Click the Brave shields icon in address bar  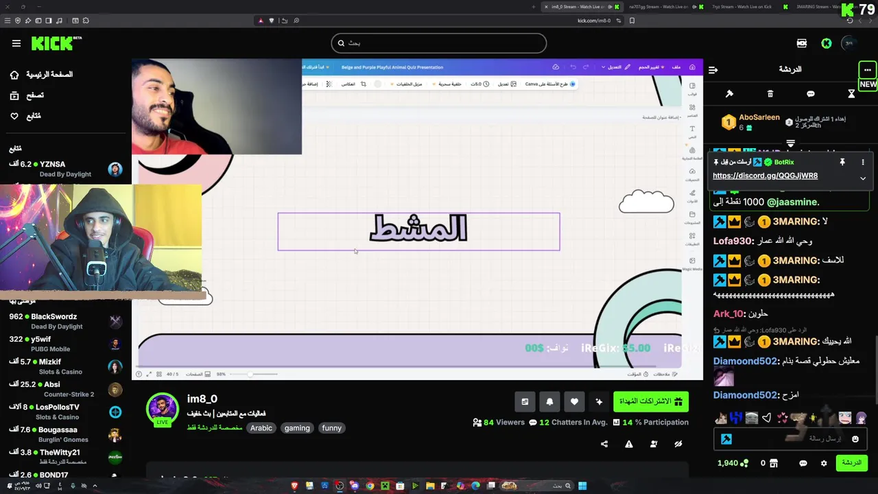271,21
